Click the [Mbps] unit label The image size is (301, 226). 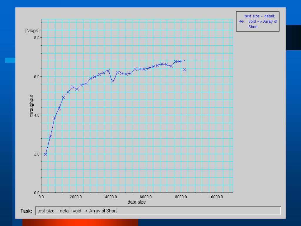[32, 31]
